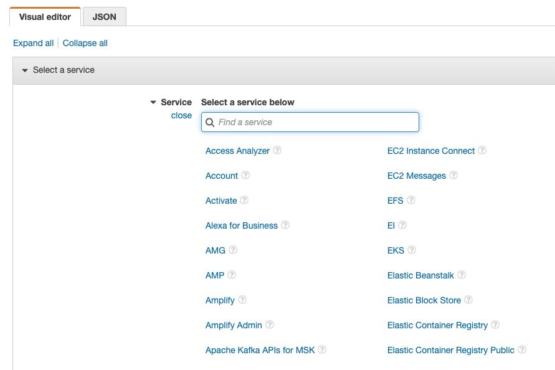Select the EI service

(391, 225)
